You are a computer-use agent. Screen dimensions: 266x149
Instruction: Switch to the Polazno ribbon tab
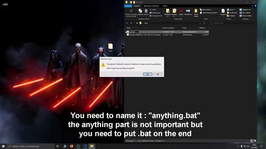pyautogui.click(x=137, y=6)
